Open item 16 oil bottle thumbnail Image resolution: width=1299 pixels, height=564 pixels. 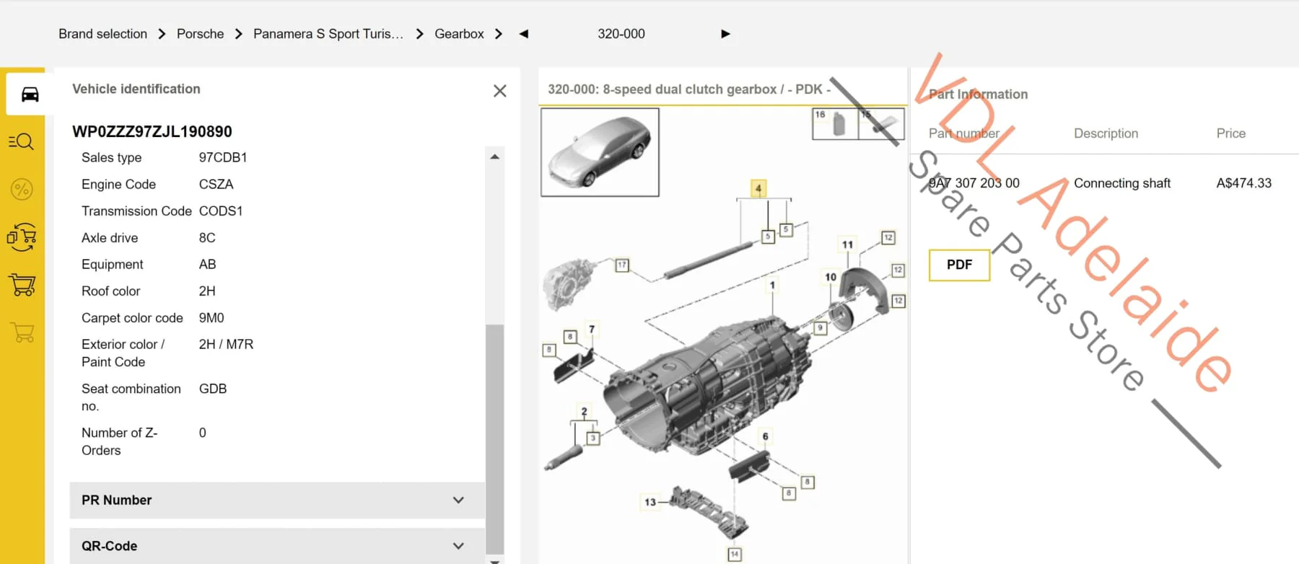click(835, 123)
